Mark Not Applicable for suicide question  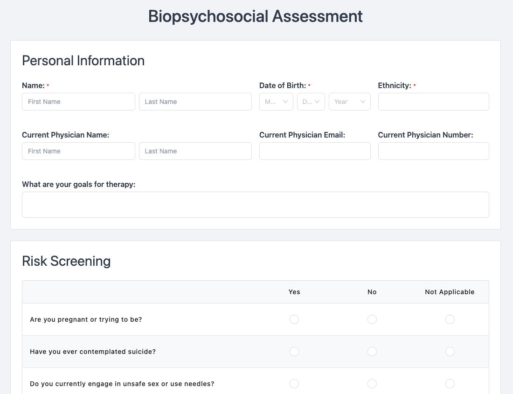[450, 352]
